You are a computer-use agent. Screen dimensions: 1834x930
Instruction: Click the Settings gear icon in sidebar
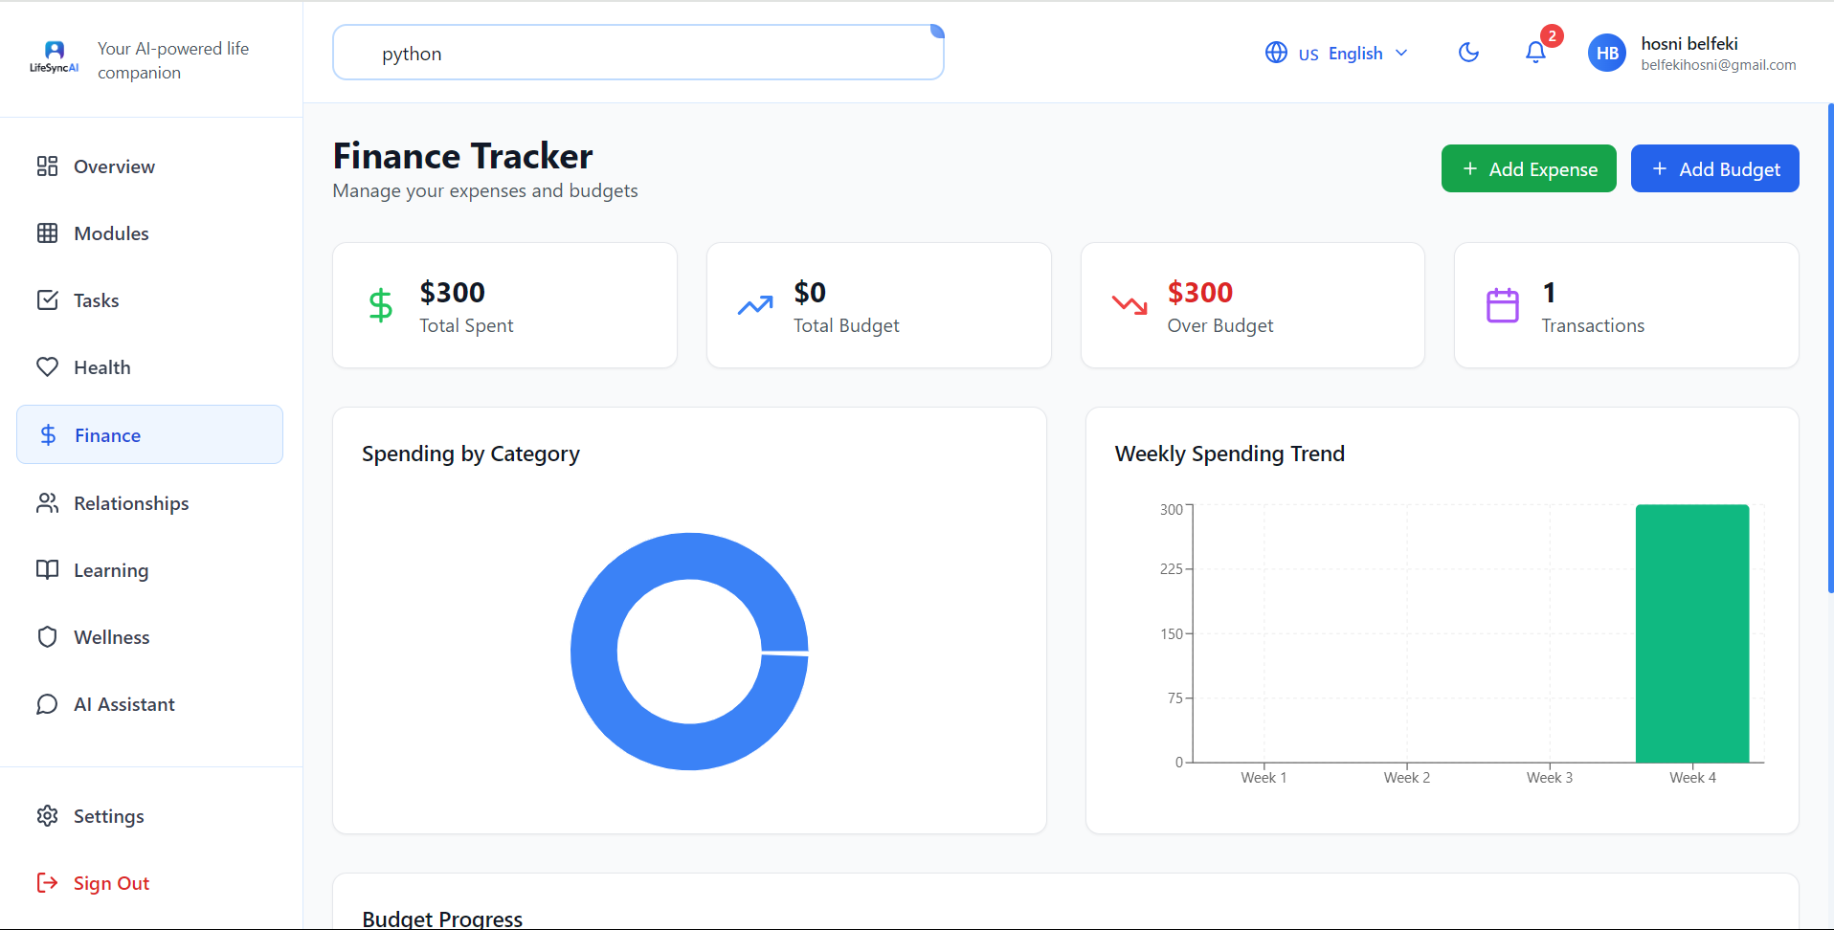pos(47,816)
